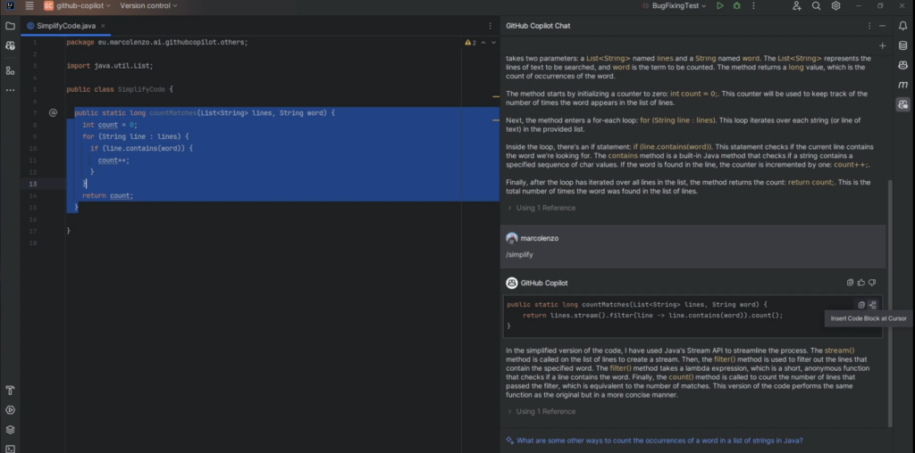Click the gutter @ icon on line 7
This screenshot has height=453, width=915.
click(53, 113)
